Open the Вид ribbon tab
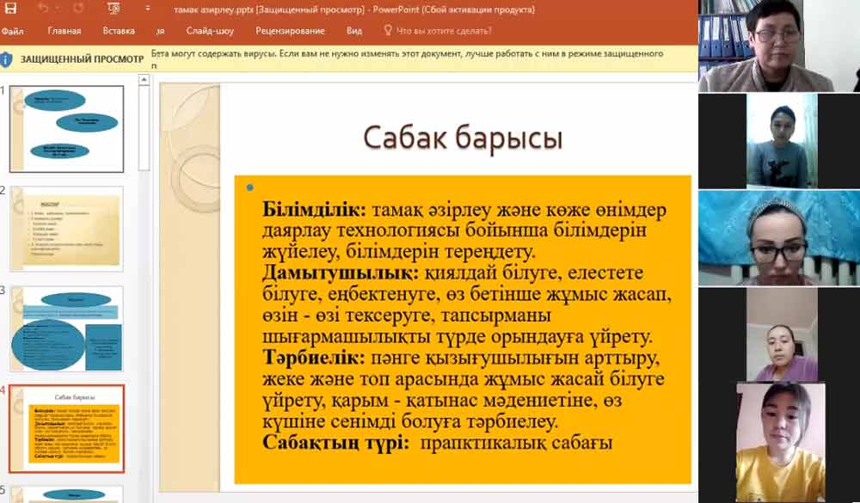 click(354, 31)
